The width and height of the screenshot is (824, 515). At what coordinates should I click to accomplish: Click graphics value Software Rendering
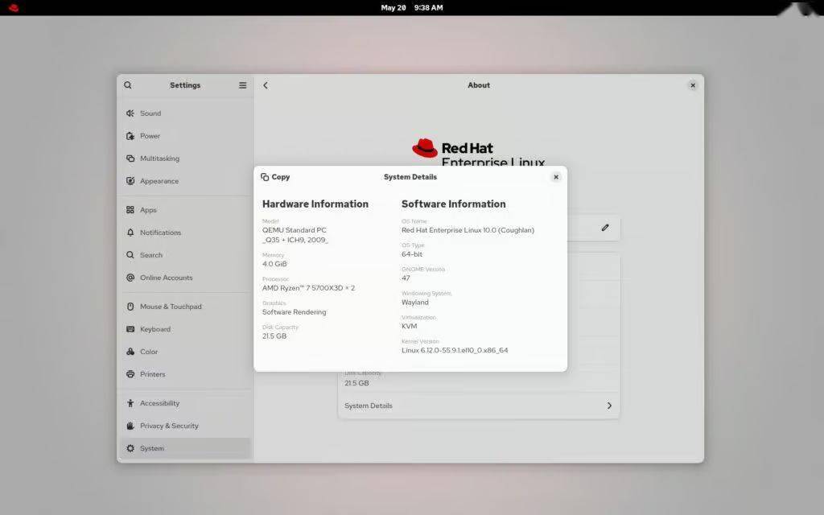pyautogui.click(x=295, y=312)
